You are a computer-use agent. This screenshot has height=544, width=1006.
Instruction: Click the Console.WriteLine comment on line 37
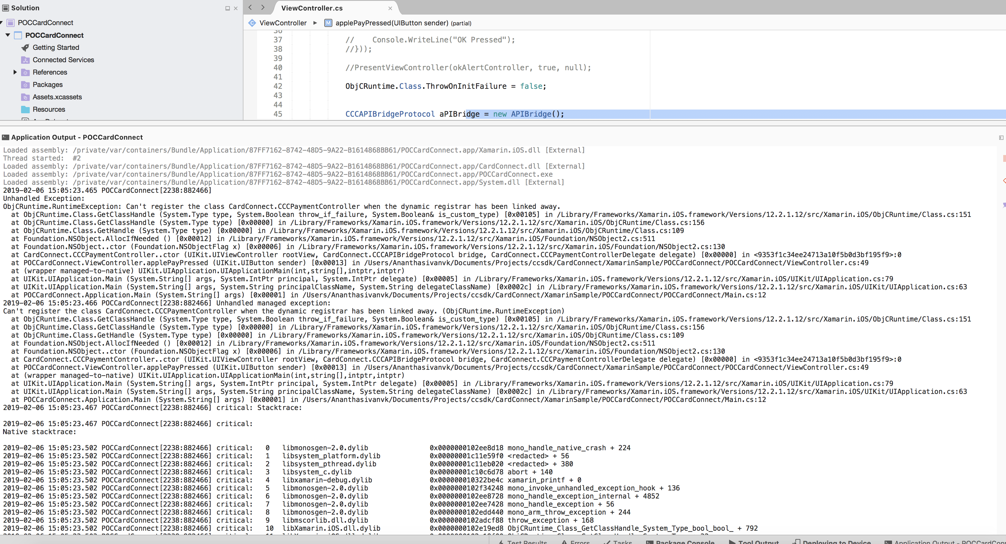pos(430,40)
